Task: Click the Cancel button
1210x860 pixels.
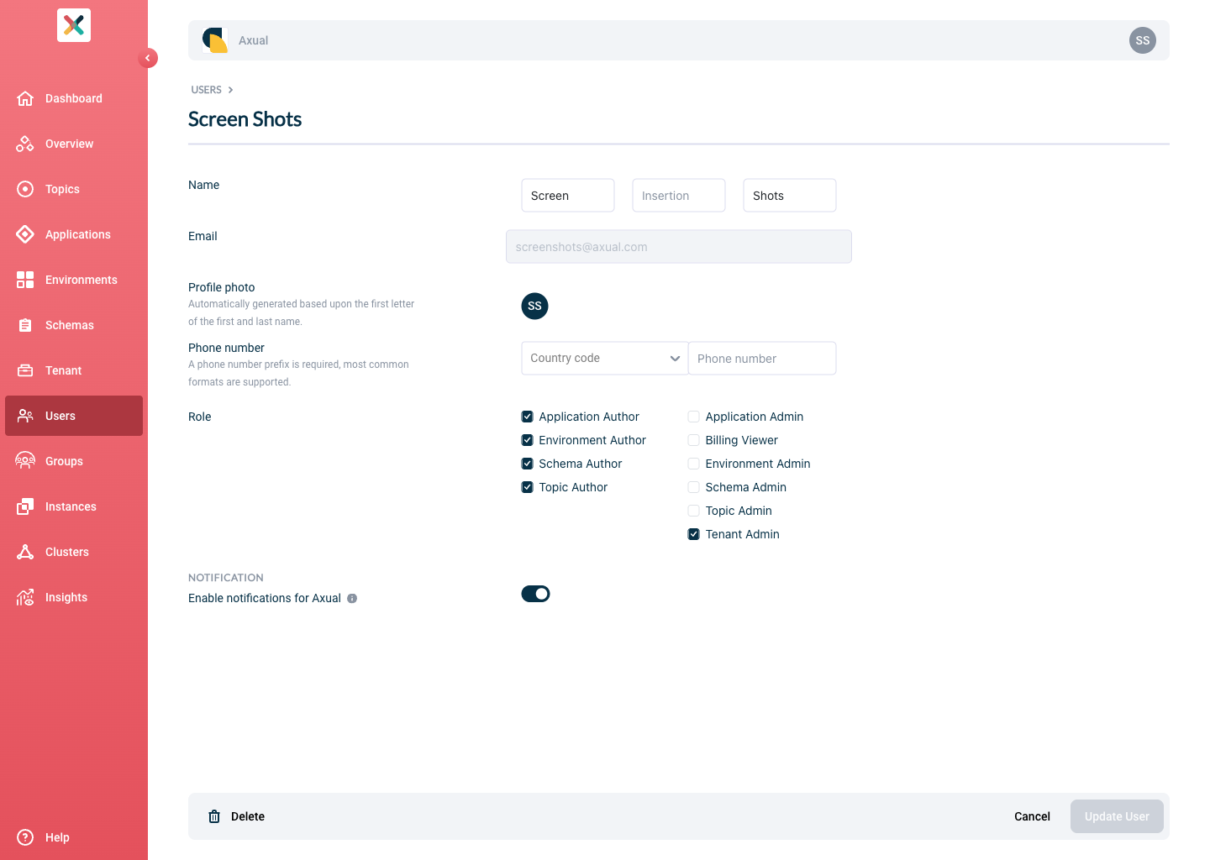Action: (x=1032, y=816)
